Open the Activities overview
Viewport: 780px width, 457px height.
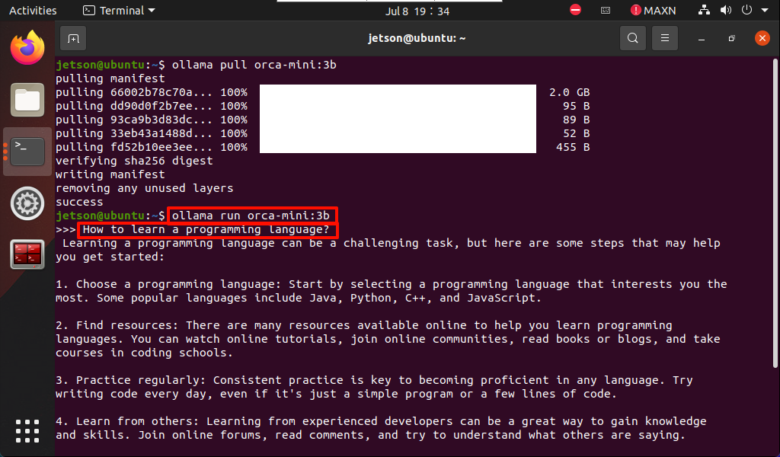[x=33, y=11]
